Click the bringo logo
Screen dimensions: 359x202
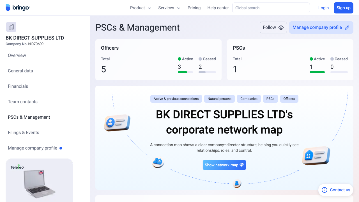coord(18,8)
